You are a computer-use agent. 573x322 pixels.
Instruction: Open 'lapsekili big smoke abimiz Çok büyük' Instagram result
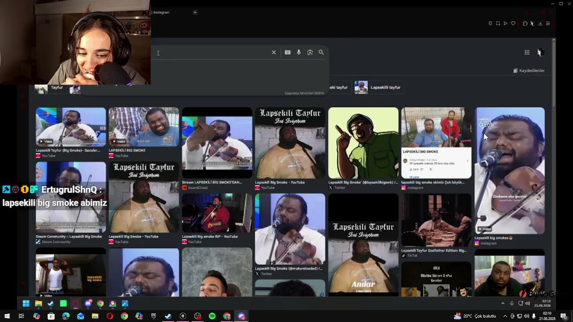coord(436,143)
